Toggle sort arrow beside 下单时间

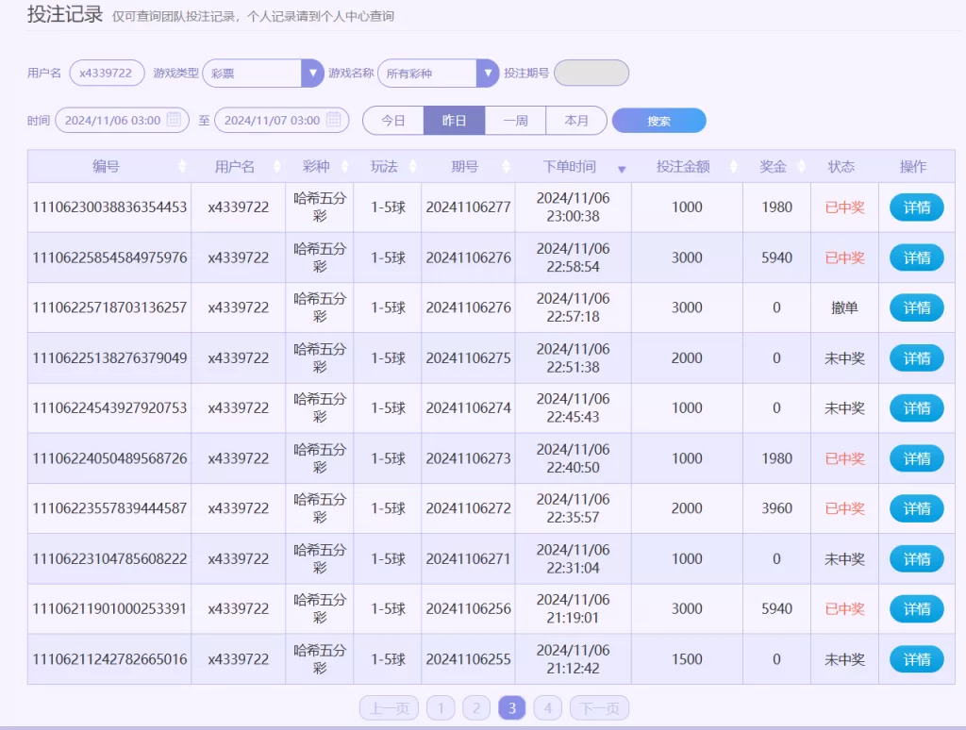pos(622,169)
